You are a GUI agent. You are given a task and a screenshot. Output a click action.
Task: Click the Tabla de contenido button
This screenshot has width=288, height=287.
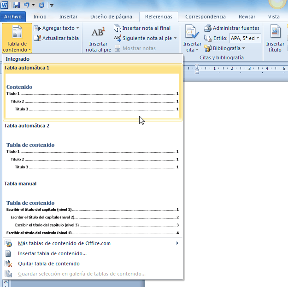coord(17,38)
